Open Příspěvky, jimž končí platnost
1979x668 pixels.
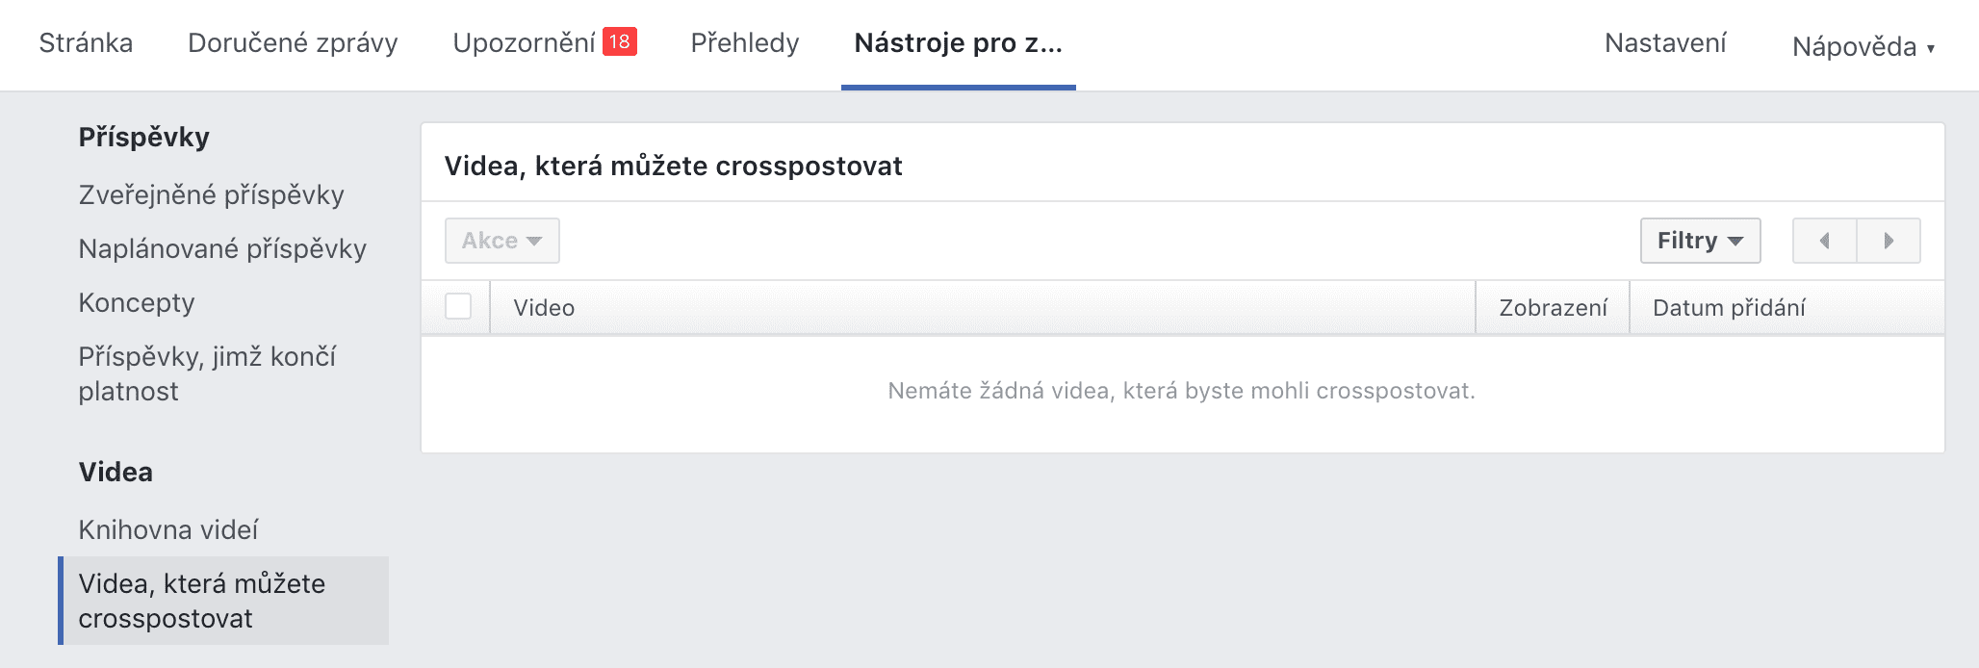[207, 373]
